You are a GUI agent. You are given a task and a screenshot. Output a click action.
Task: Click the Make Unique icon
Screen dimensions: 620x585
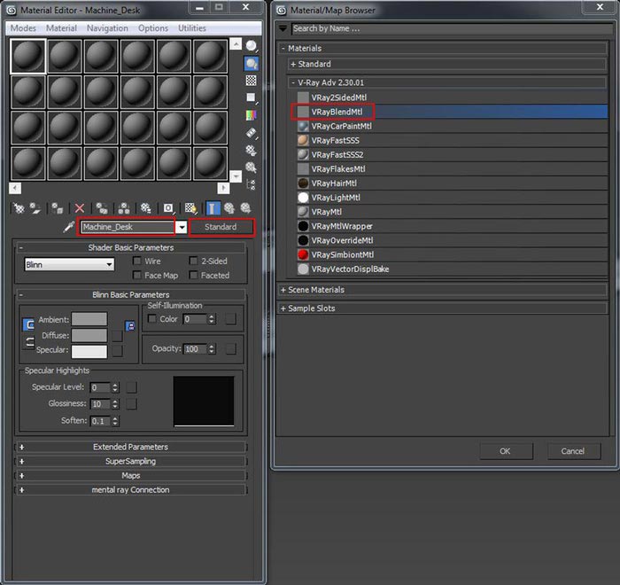pyautogui.click(x=124, y=207)
